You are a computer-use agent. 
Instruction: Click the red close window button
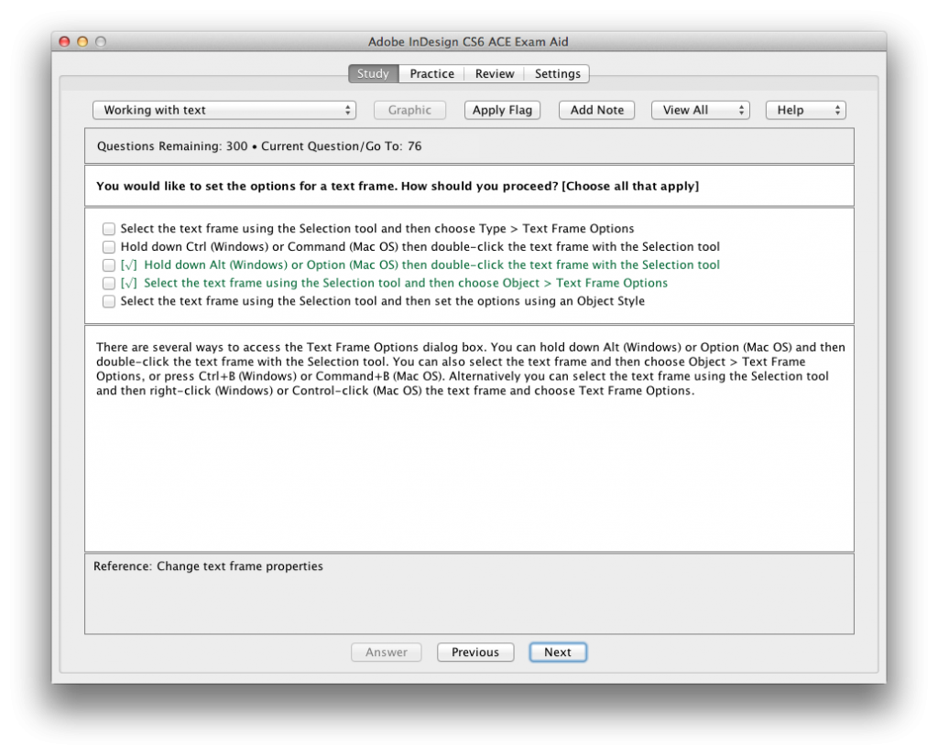[x=64, y=42]
